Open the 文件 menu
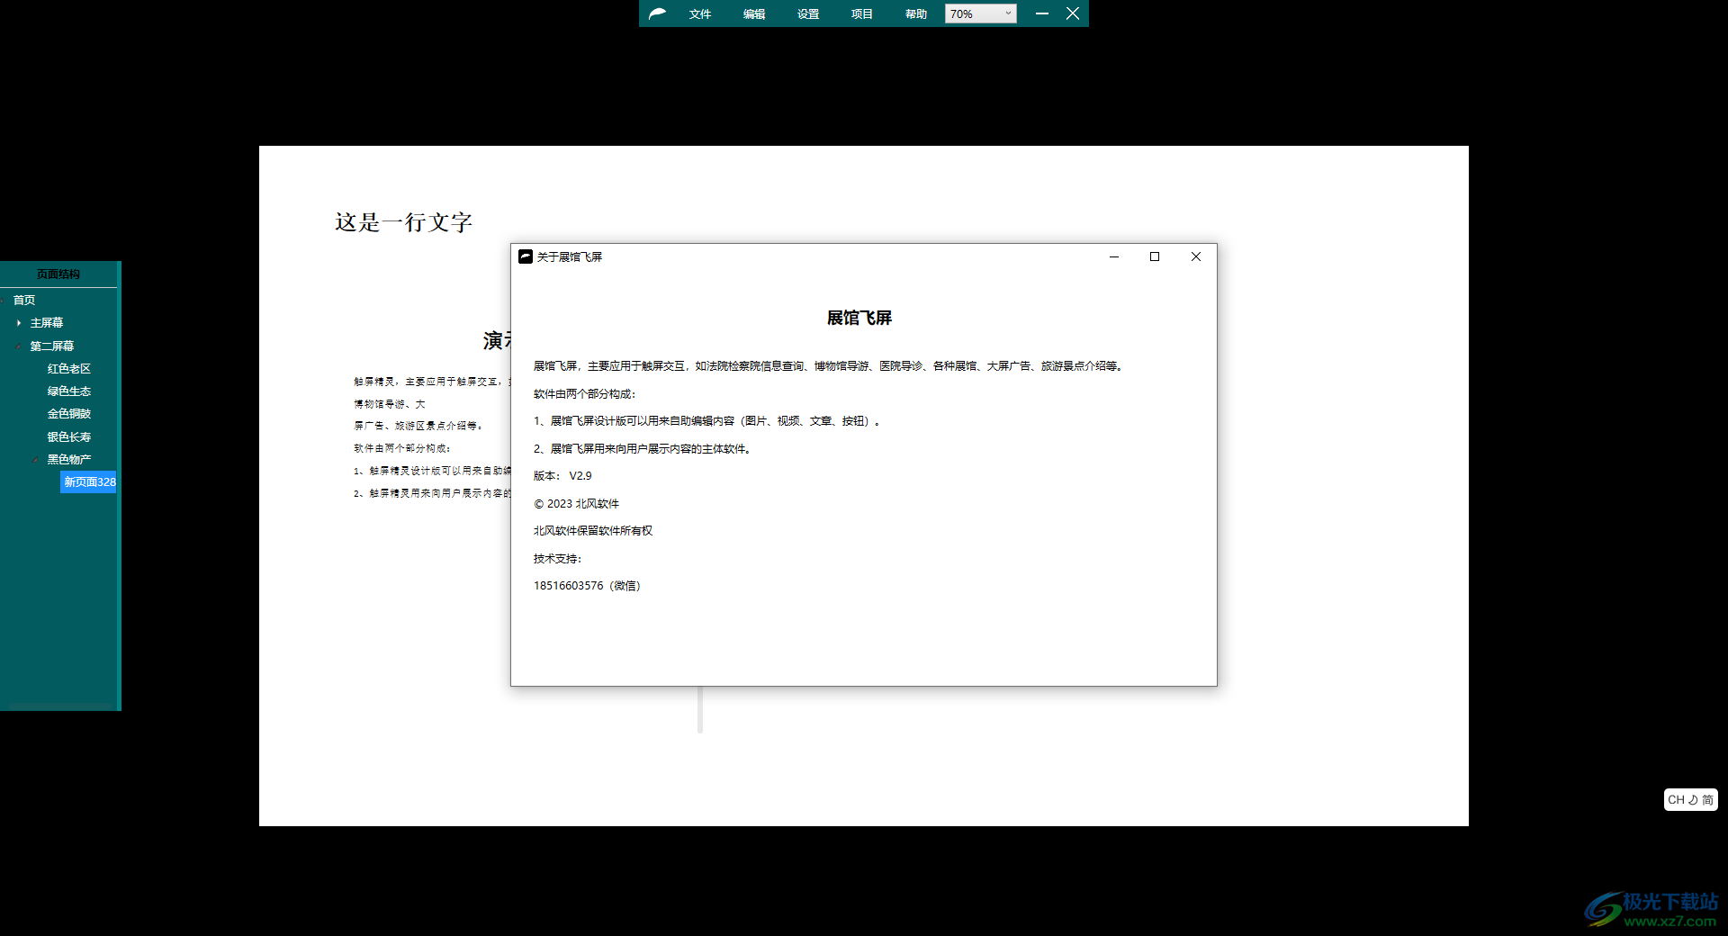Screen dimensions: 1728x936 pyautogui.click(x=699, y=13)
